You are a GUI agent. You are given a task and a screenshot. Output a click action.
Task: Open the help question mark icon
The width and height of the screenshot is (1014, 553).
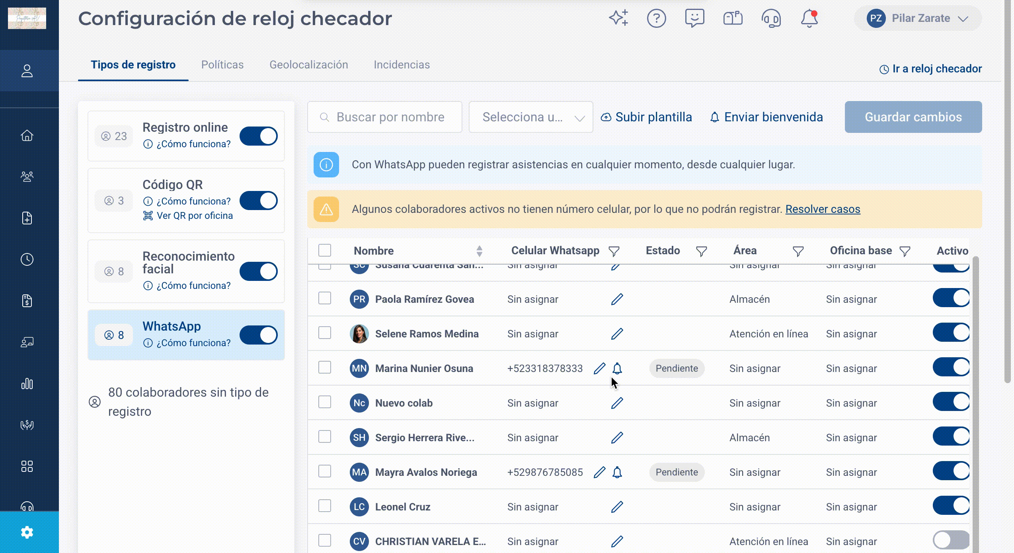pos(656,18)
